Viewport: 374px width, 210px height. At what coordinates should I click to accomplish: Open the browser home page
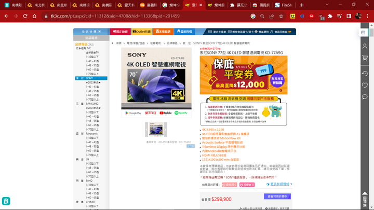[x=35, y=16]
